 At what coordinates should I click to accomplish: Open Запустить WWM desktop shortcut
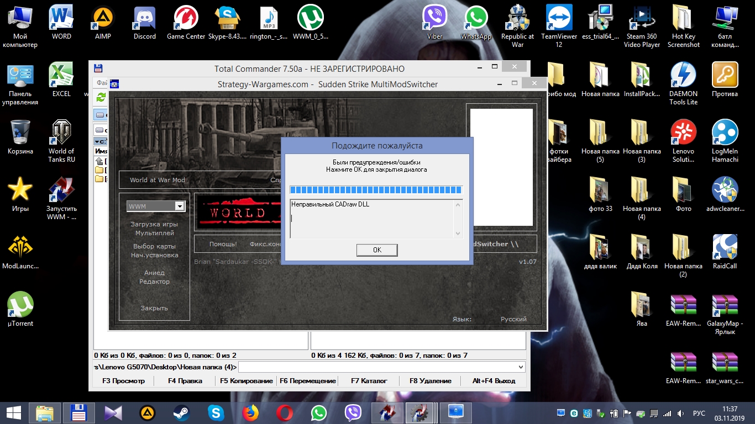pos(61,198)
